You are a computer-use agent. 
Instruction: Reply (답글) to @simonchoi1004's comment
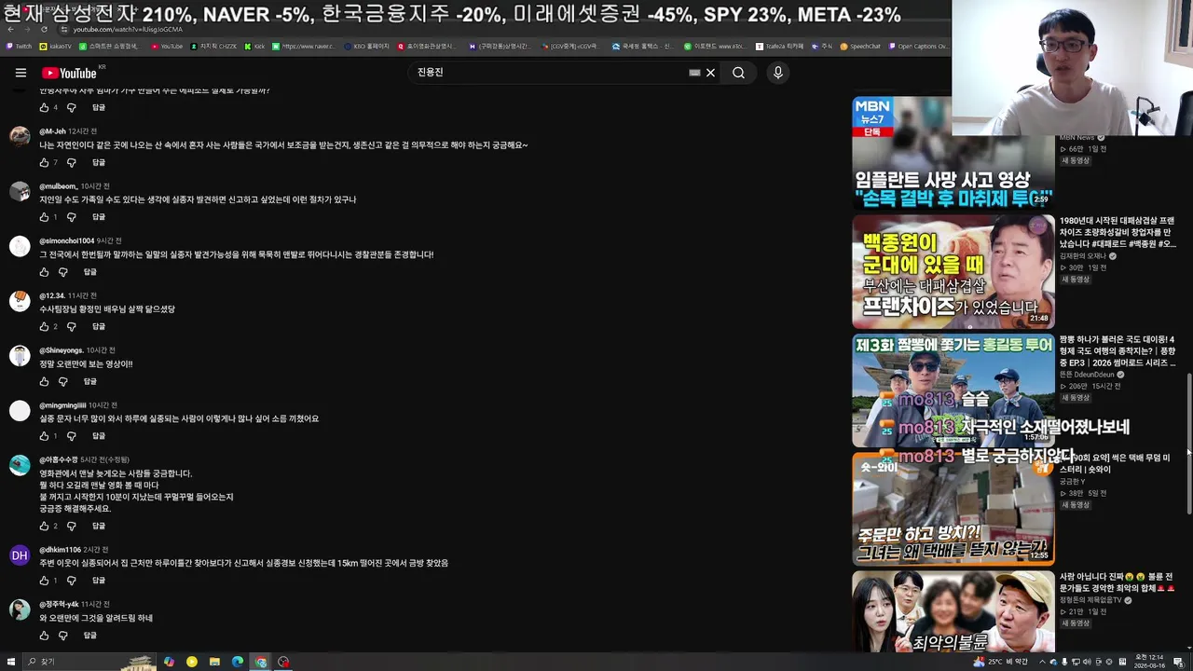click(89, 272)
